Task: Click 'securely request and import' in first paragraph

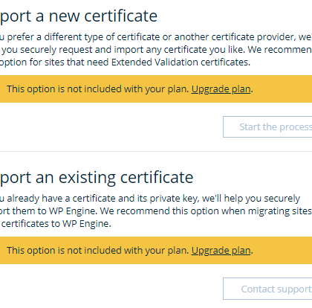Action: [77, 50]
